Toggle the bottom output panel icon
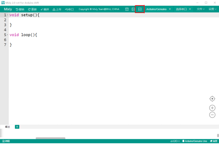 pyautogui.click(x=127, y=9)
